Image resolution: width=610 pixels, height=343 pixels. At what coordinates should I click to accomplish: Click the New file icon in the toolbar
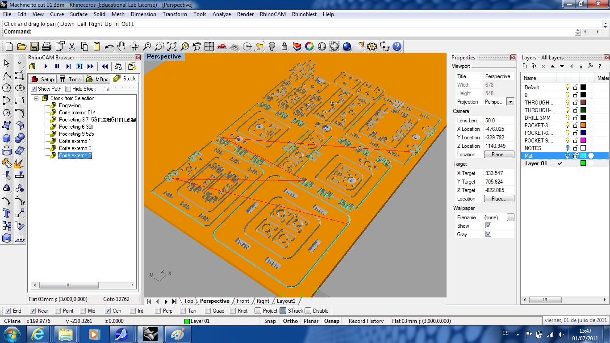click(x=9, y=46)
